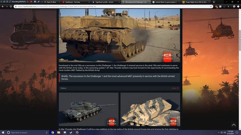Open the Chrome three-dot menu
This screenshot has width=241, height=135.
(x=238, y=7)
